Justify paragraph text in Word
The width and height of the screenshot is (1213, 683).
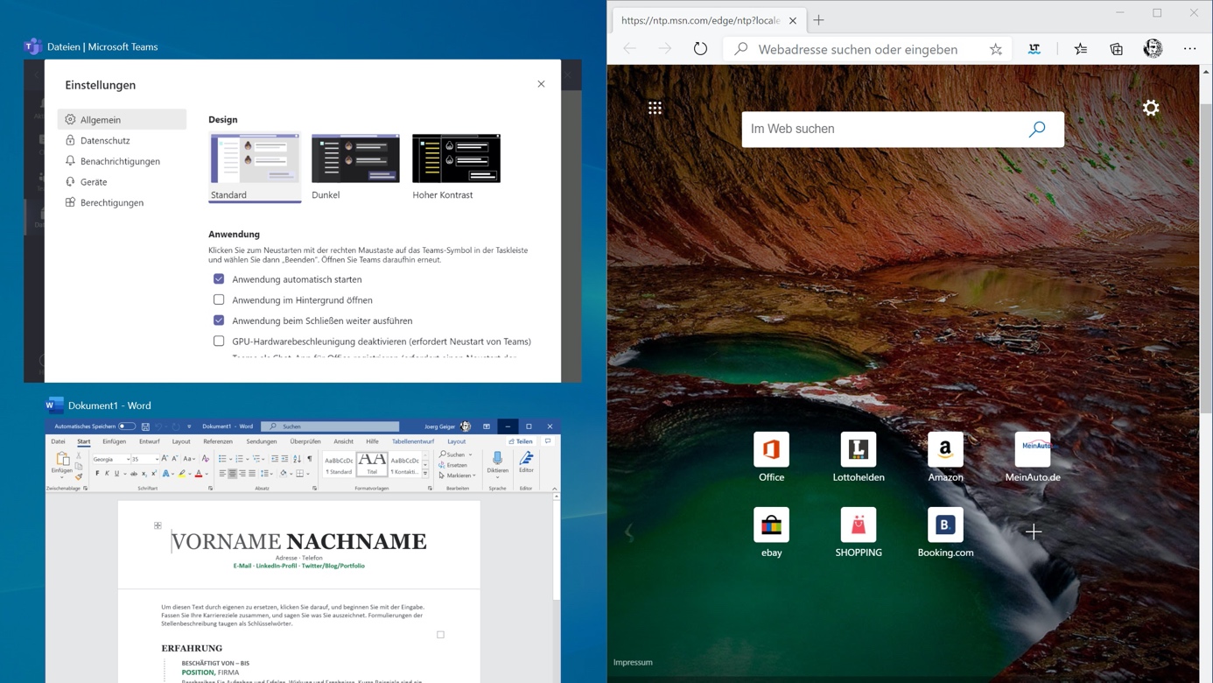(x=252, y=474)
